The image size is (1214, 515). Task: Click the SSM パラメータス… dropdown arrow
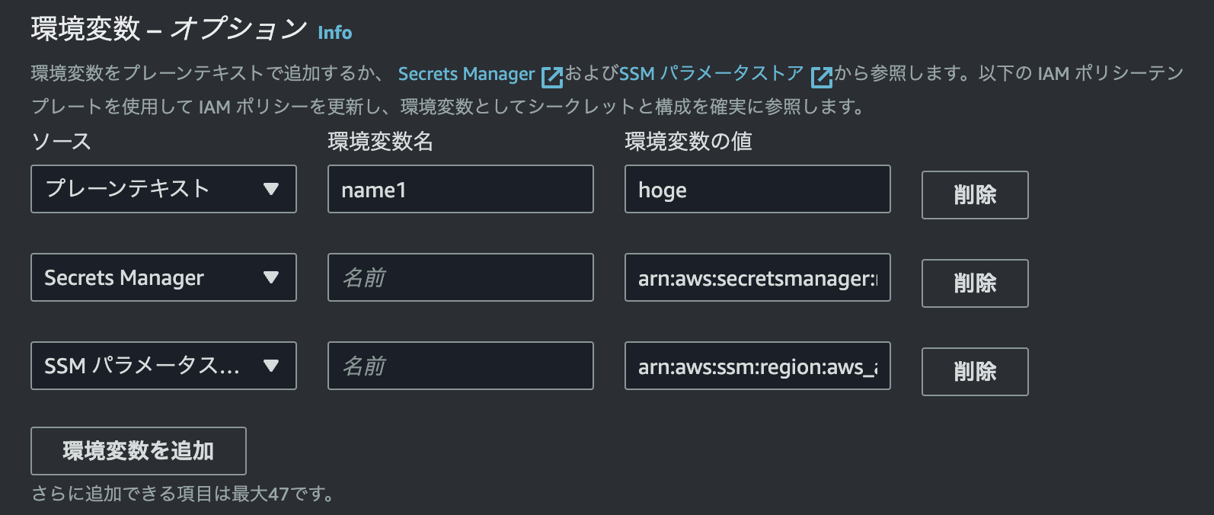(270, 366)
